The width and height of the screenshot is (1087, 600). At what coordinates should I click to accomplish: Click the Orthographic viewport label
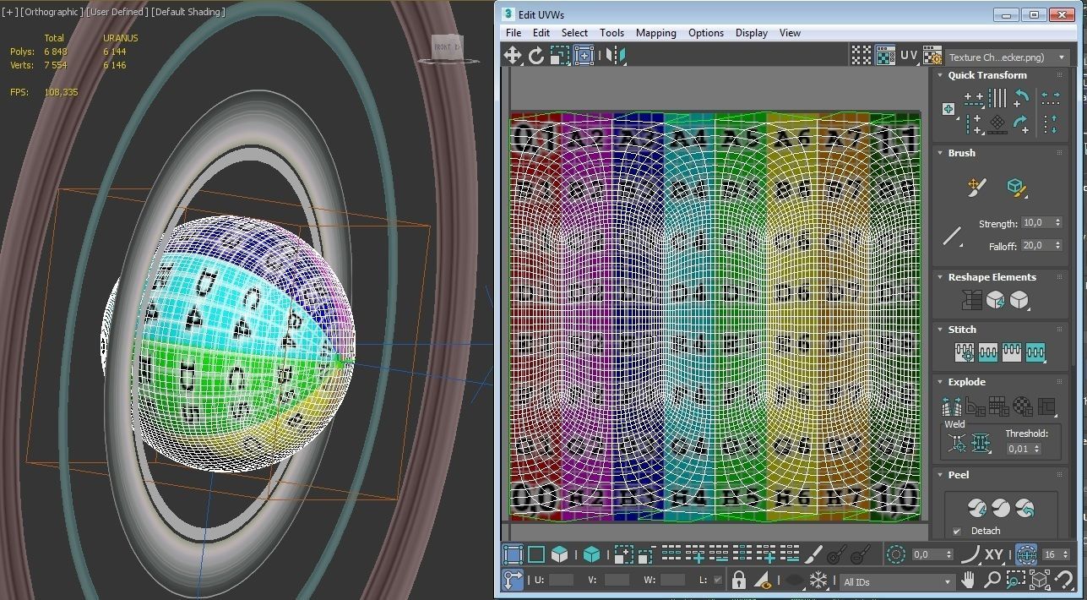pos(52,12)
